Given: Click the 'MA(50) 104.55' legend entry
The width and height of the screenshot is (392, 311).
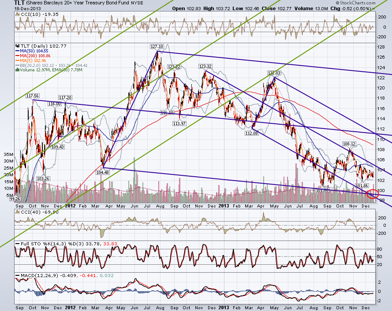Looking at the screenshot, I should (x=34, y=51).
